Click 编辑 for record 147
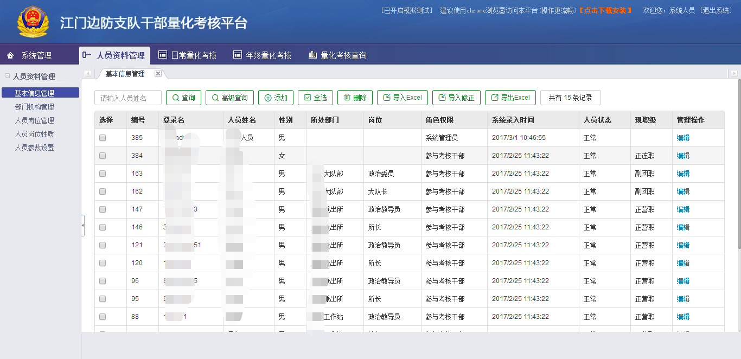The image size is (741, 359). pos(683,209)
